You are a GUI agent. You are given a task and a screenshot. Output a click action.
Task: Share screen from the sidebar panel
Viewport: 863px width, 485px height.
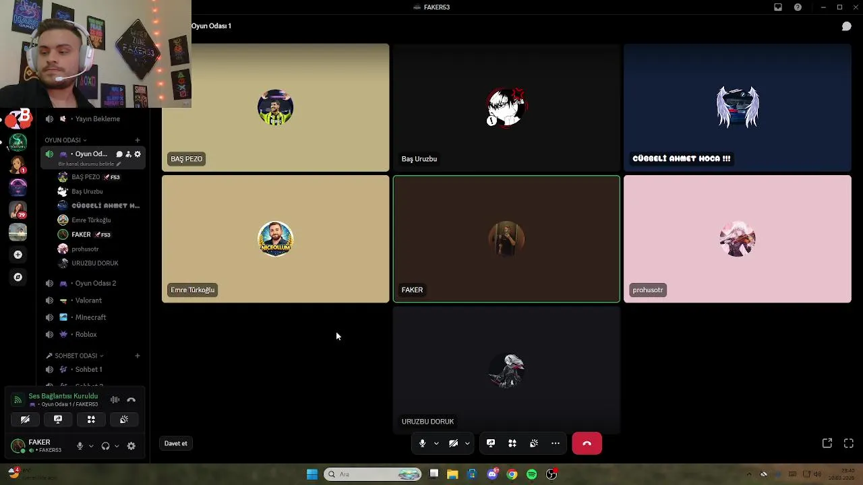tap(58, 420)
